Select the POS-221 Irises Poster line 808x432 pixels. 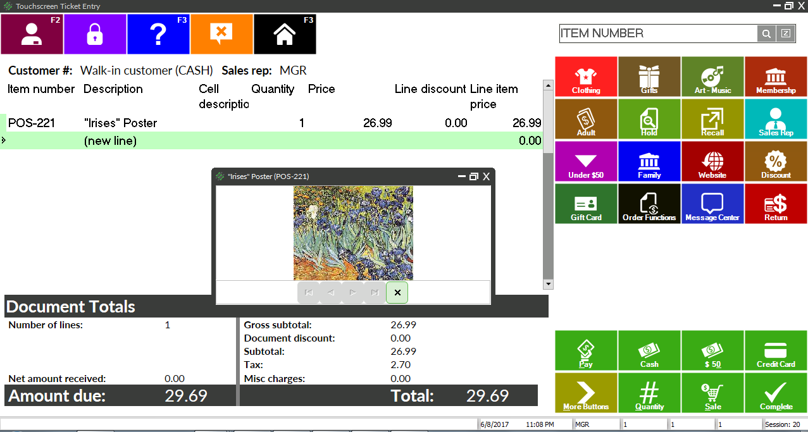coord(120,123)
